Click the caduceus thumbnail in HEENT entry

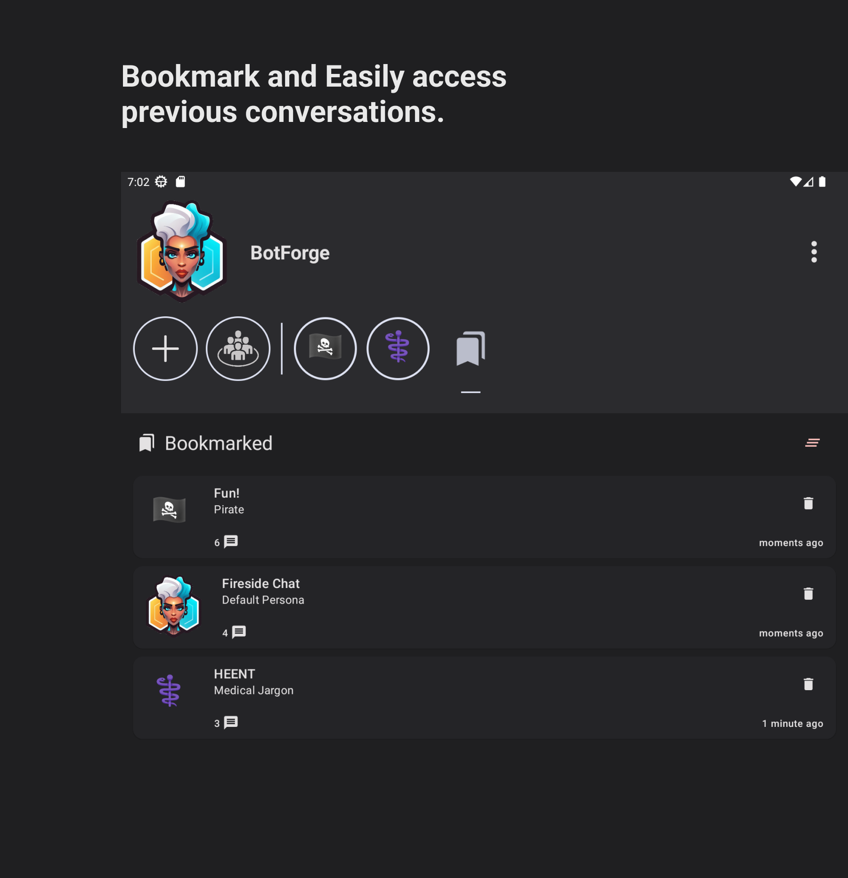tap(169, 691)
